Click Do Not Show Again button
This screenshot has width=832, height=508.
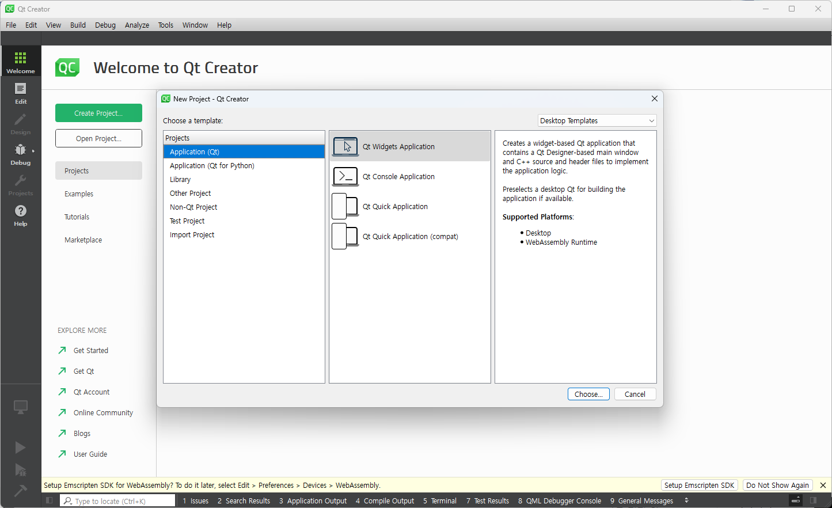tap(777, 485)
